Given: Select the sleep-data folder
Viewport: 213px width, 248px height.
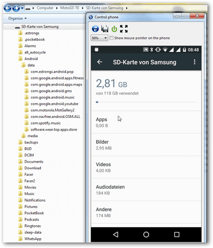Looking at the screenshot, I should pyautogui.click(x=33, y=233).
